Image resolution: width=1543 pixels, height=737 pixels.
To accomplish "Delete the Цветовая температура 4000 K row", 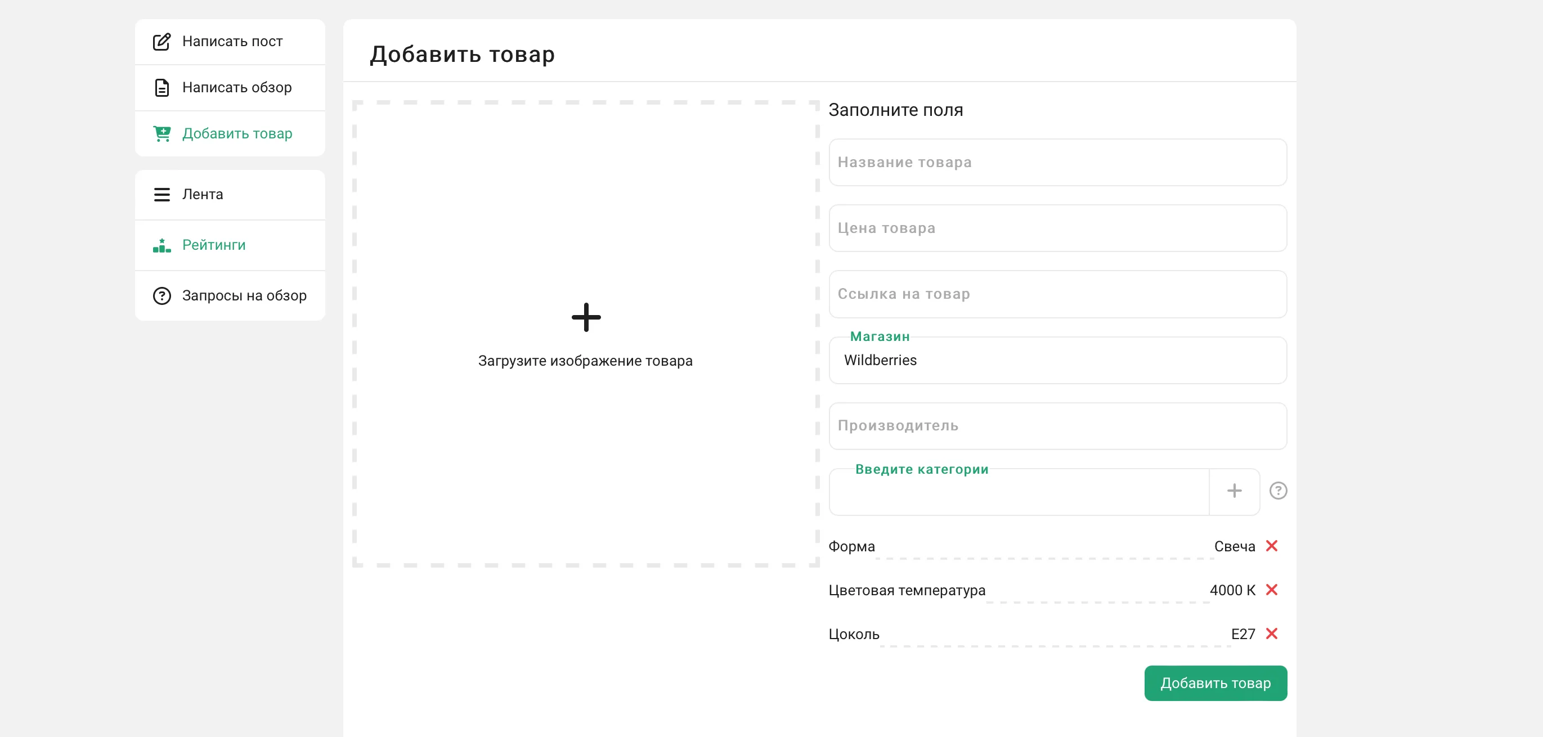I will click(x=1271, y=590).
